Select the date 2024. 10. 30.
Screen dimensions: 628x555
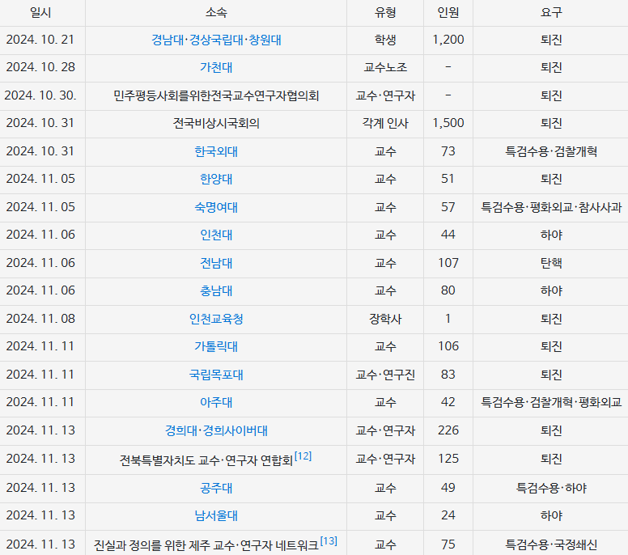tap(40, 95)
